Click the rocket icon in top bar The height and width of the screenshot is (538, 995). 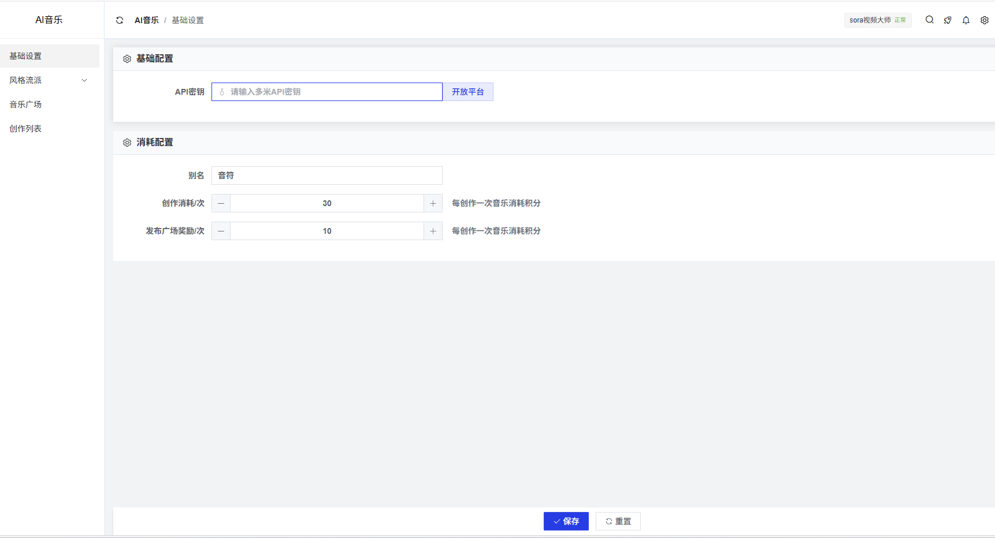(x=948, y=20)
